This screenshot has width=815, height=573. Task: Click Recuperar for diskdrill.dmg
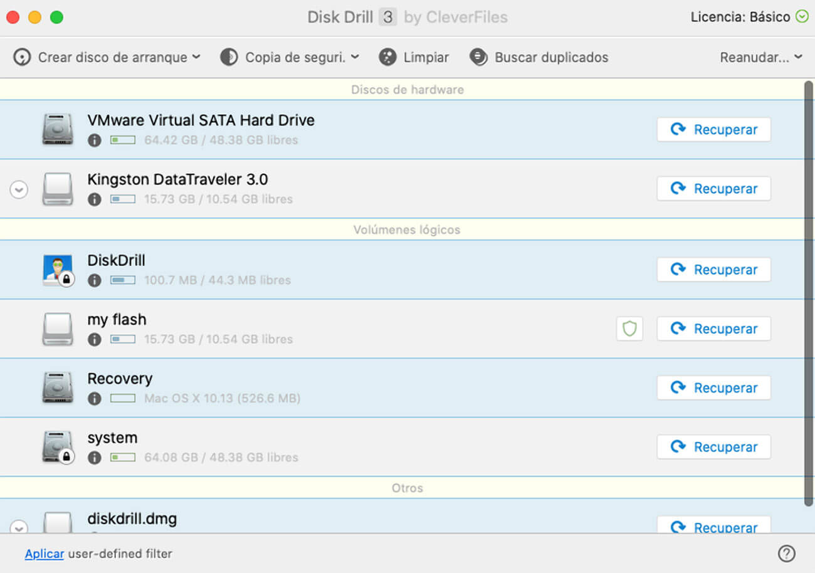(x=713, y=525)
